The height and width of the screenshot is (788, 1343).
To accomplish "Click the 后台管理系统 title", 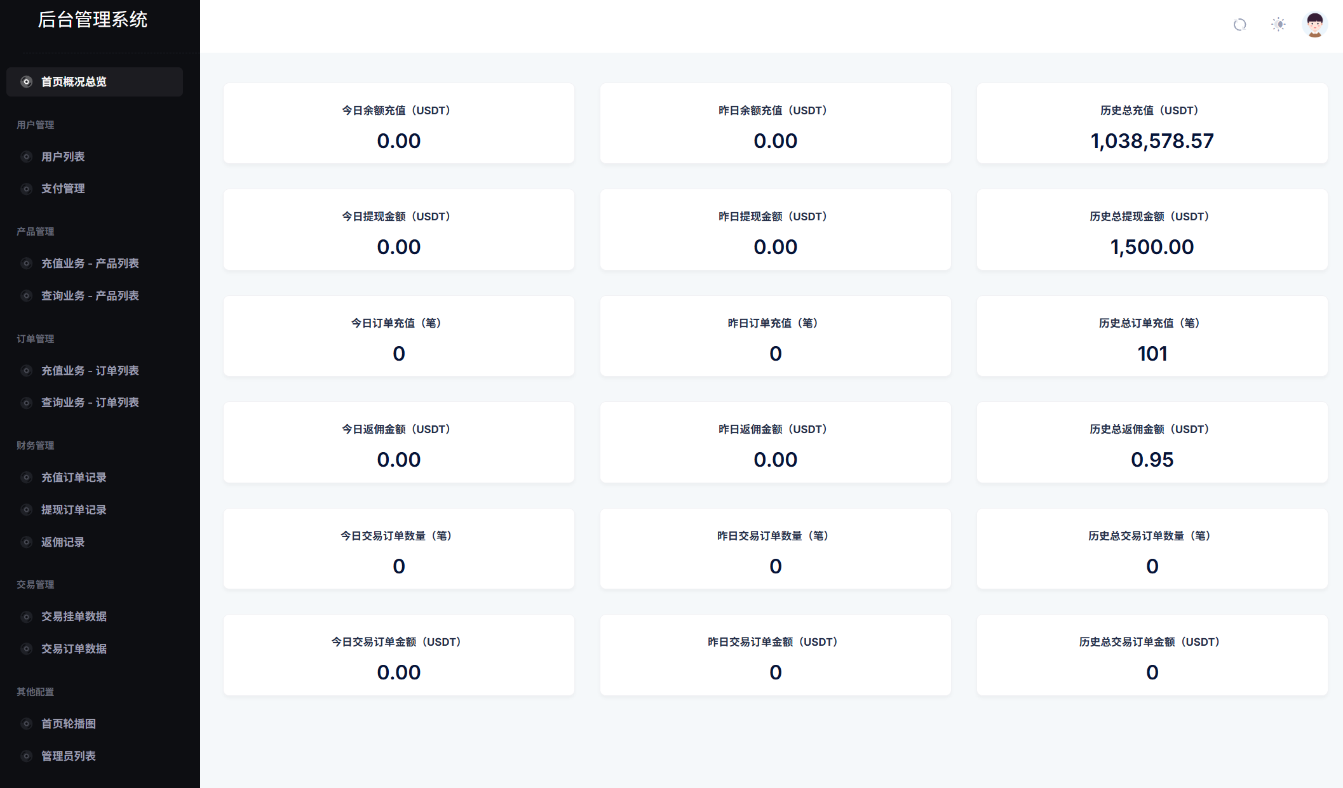I will click(x=93, y=20).
